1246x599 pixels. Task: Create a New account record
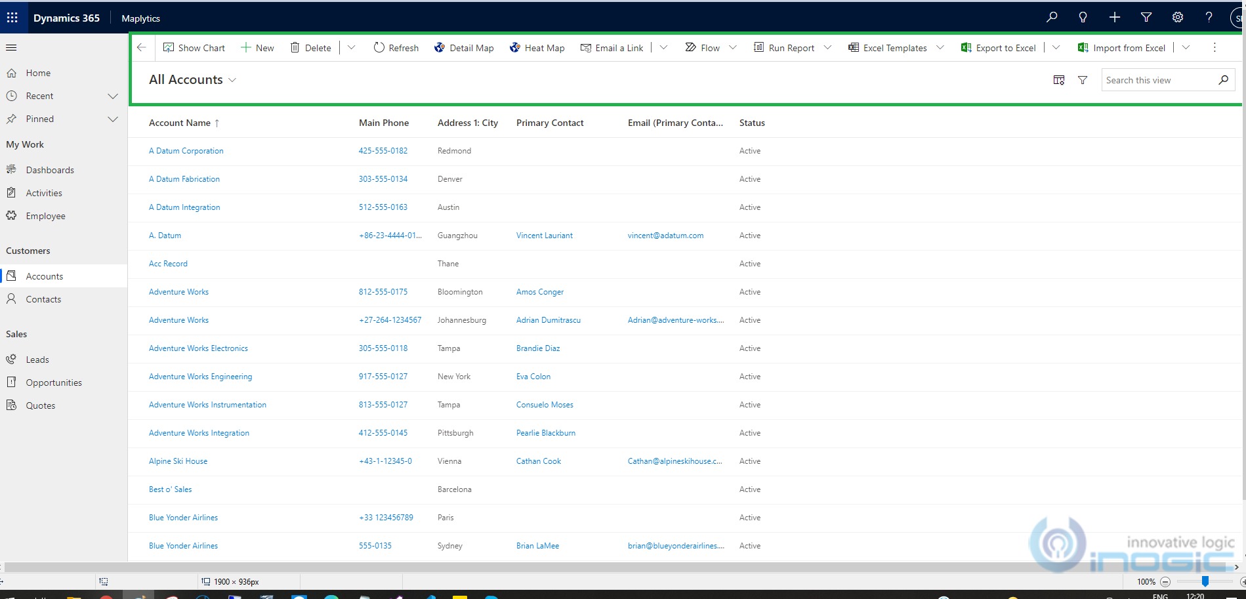257,48
